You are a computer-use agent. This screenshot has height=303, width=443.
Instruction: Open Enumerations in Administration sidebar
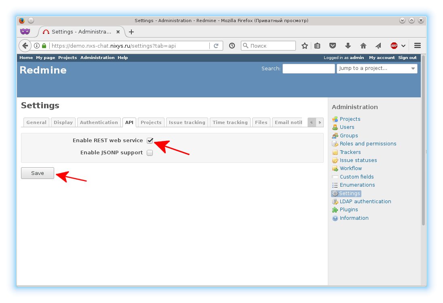(357, 185)
